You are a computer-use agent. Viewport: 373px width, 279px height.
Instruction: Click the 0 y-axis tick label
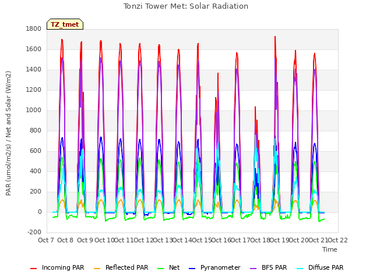pyautogui.click(x=40, y=212)
